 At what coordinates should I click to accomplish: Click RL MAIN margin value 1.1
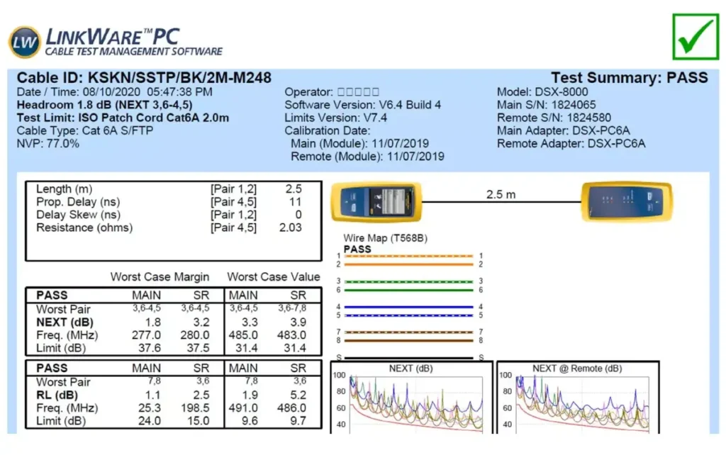153,395
